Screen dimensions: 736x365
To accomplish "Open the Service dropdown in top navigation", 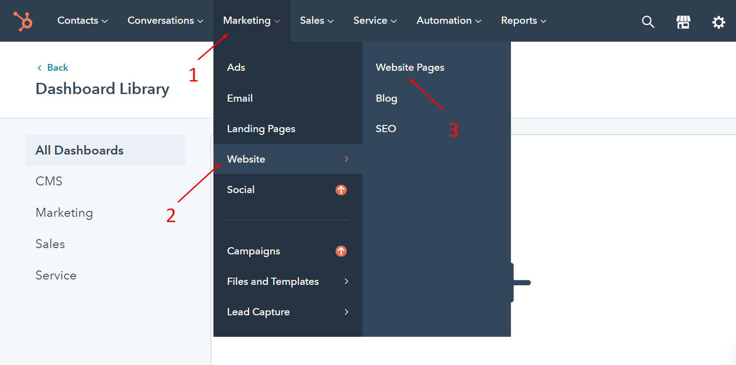I will tap(375, 21).
